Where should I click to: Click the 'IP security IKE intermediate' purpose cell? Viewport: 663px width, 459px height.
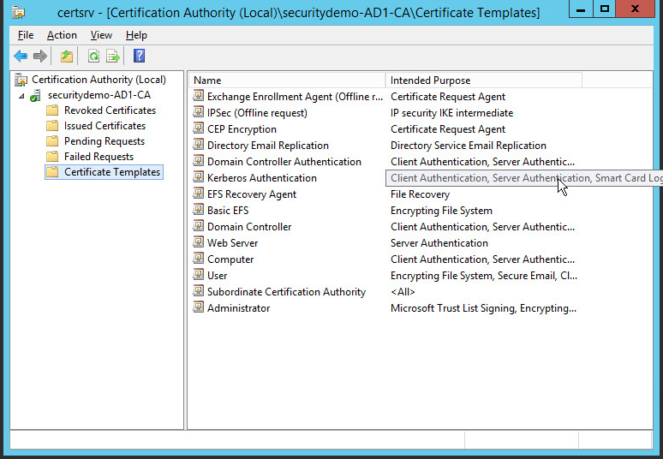[x=451, y=113]
